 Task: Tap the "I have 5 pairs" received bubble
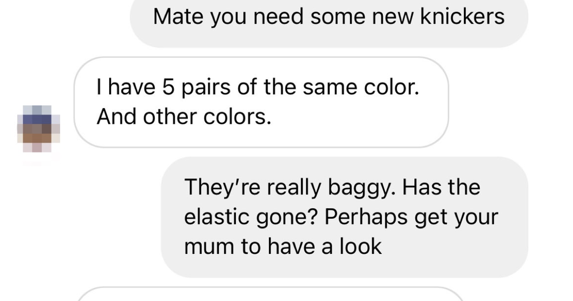261,102
